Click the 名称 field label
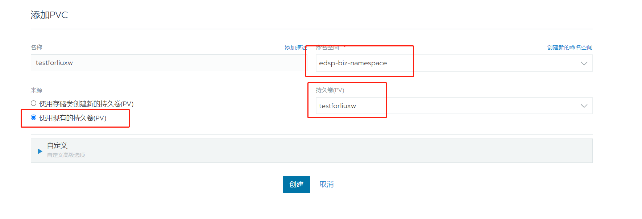 [x=37, y=47]
